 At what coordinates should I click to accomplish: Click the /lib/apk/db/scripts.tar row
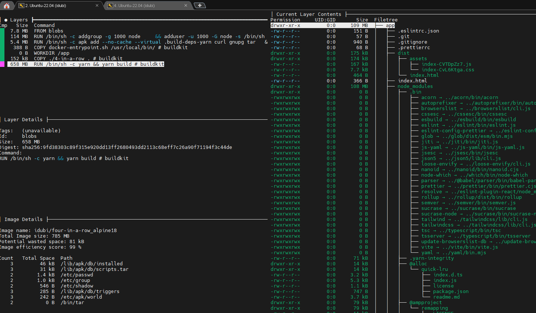point(69,269)
